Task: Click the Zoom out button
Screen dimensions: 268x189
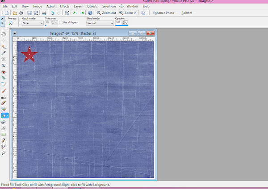Action: point(106,13)
